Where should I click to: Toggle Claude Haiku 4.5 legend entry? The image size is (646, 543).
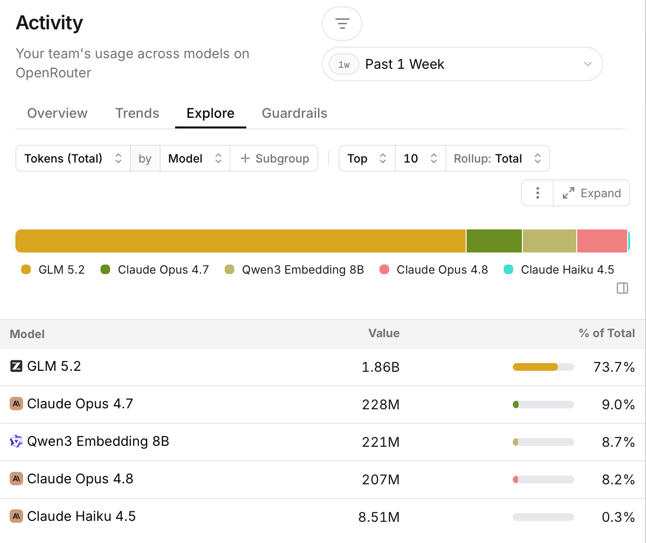(x=559, y=269)
